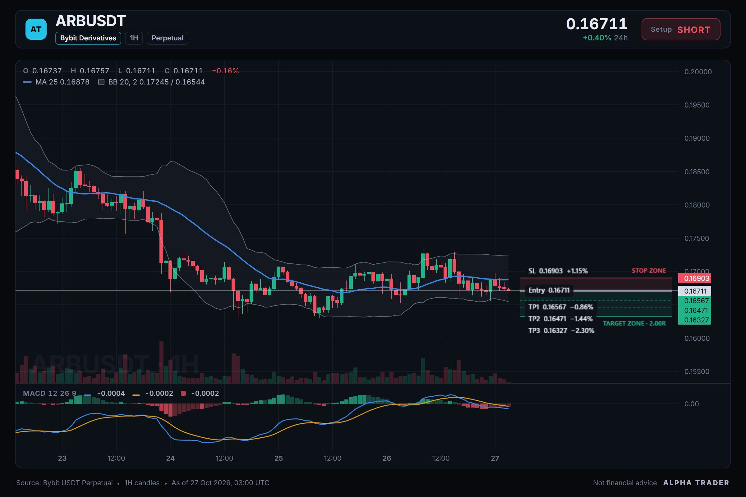The image size is (746, 497).
Task: Click the 25 date label on time axis
Action: tap(279, 458)
